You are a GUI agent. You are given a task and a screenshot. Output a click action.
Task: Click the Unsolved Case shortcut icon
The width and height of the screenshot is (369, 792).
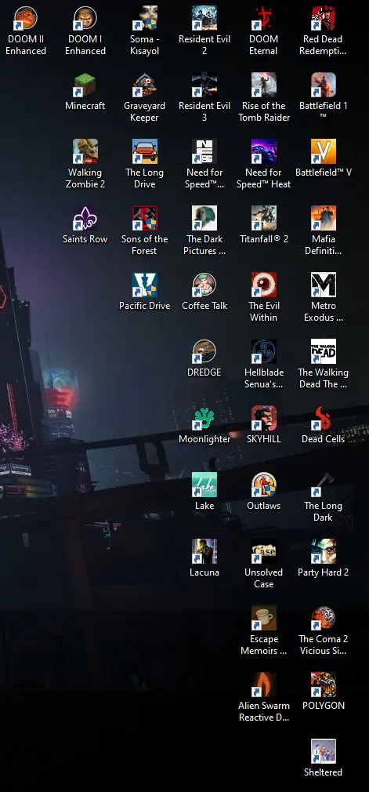(264, 552)
